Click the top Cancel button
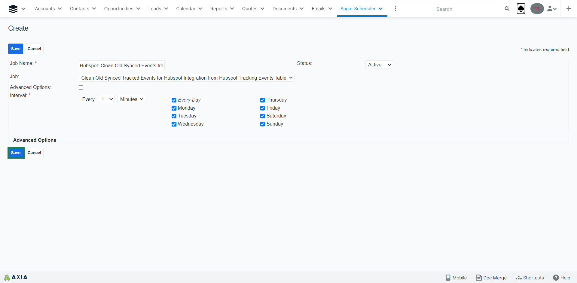This screenshot has height=283, width=577. (34, 49)
